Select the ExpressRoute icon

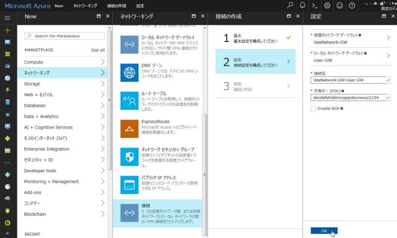coord(129,128)
